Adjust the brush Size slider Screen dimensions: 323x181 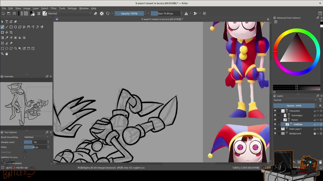(165, 14)
